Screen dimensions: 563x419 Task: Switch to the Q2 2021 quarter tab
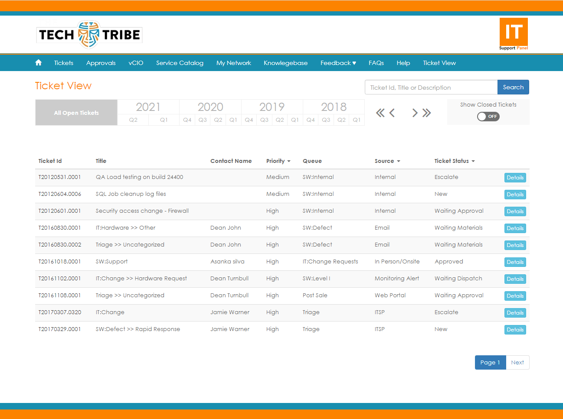pyautogui.click(x=133, y=120)
